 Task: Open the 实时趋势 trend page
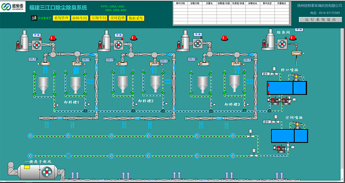coord(117,18)
